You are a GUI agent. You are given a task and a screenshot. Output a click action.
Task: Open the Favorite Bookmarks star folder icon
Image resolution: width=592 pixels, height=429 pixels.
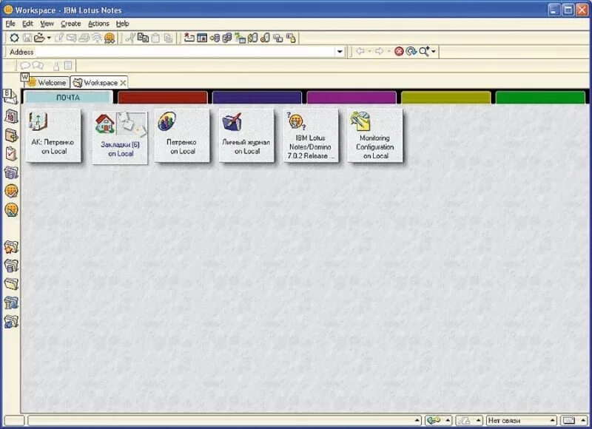point(11,247)
